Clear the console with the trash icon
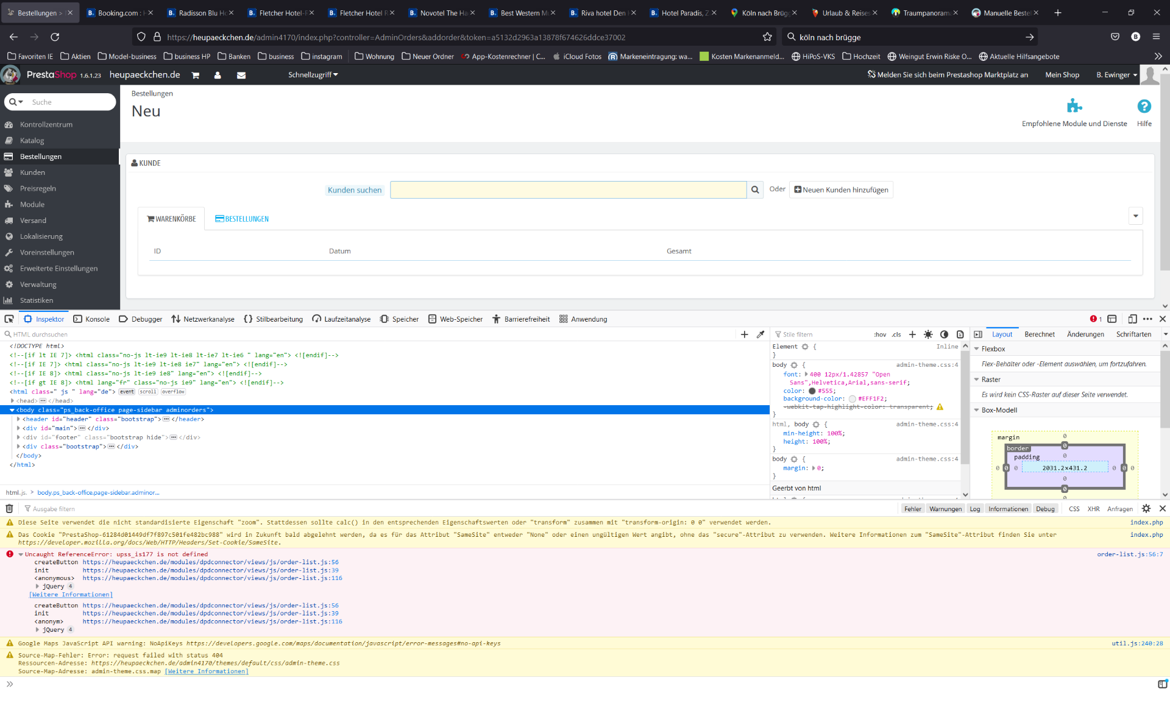 (x=9, y=508)
